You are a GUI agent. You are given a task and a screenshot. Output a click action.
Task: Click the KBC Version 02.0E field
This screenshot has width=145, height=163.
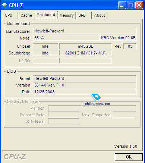click(x=118, y=38)
